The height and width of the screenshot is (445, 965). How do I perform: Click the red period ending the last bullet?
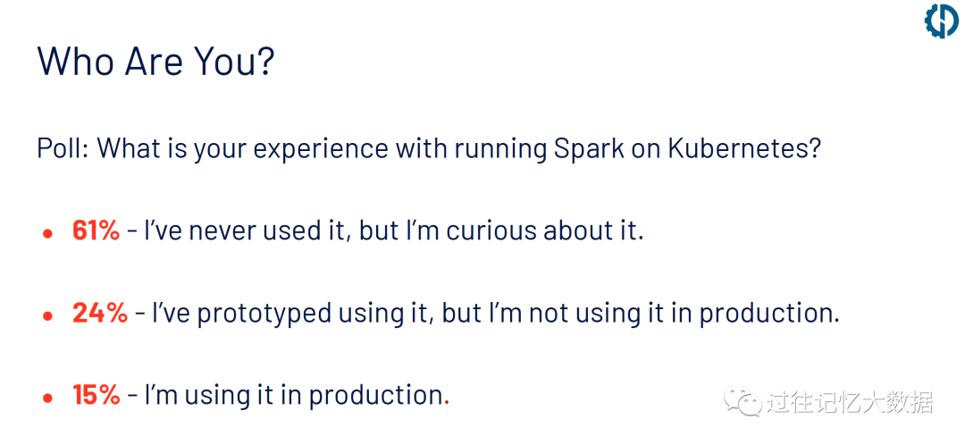pos(447,402)
